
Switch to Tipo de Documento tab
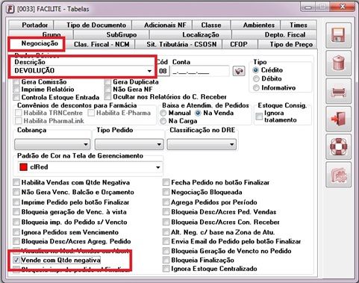93,25
